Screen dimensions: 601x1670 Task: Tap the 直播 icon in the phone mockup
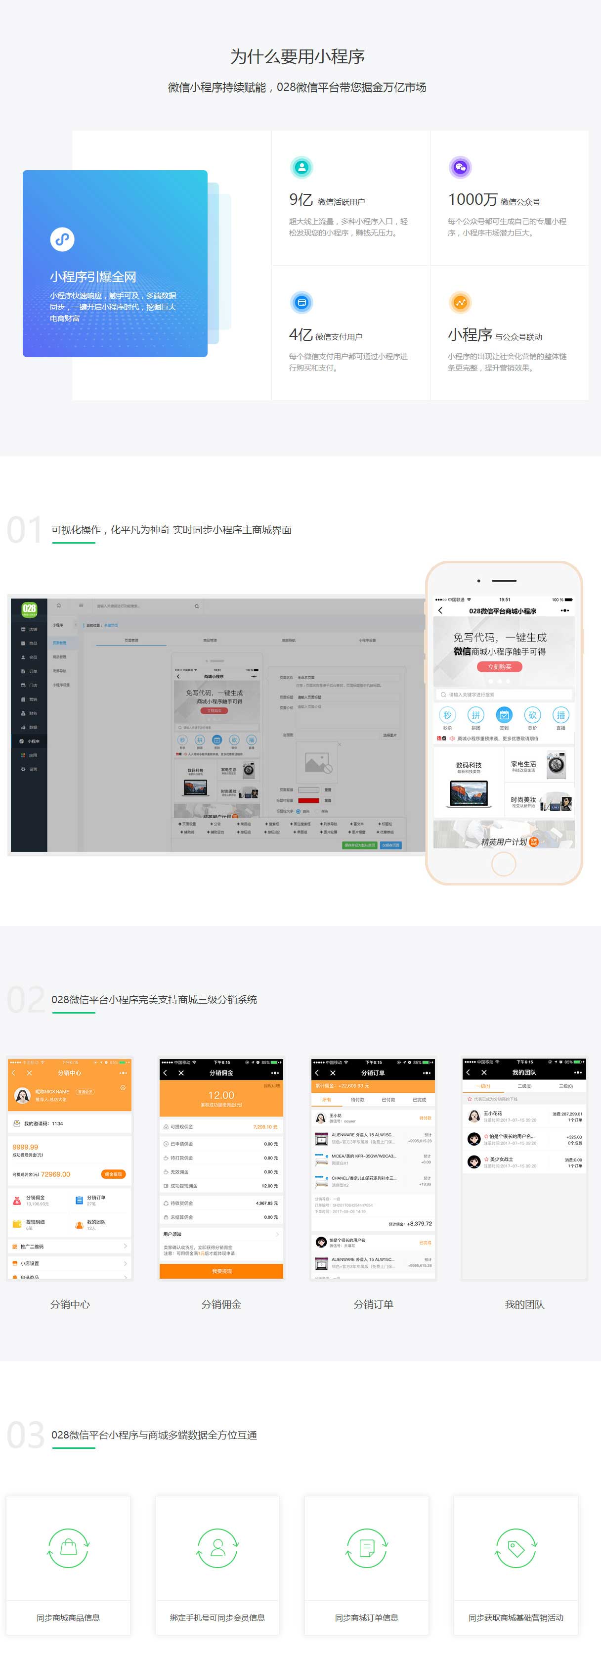(561, 715)
